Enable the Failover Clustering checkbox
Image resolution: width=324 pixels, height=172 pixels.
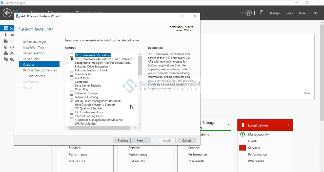click(72, 97)
